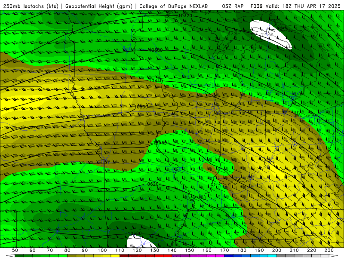Click the bright magenta swatch just before 170
Viewport: 344px width, 258px height.
tap(220, 256)
